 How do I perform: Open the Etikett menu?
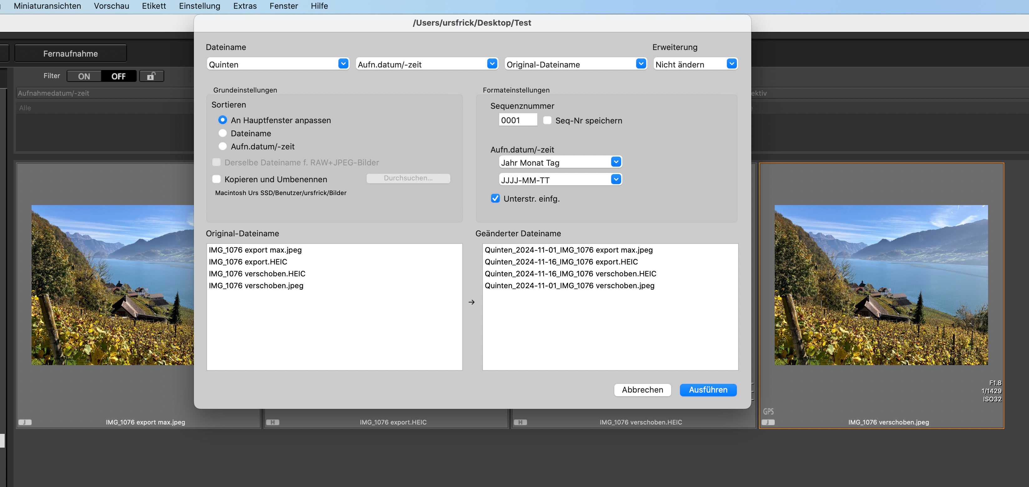click(154, 6)
